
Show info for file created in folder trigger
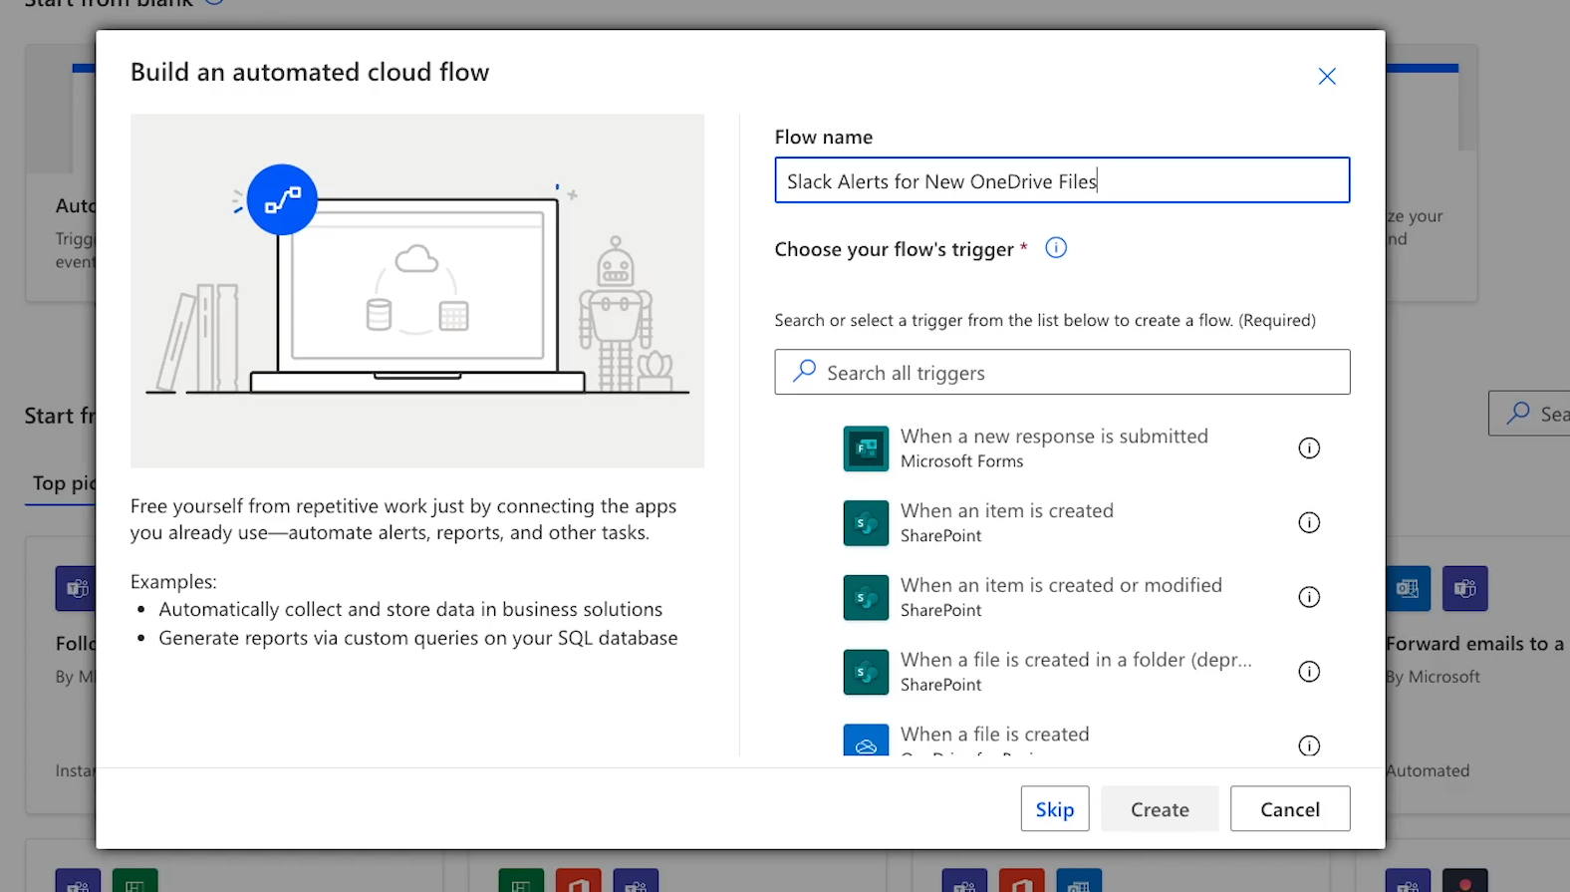click(1309, 672)
